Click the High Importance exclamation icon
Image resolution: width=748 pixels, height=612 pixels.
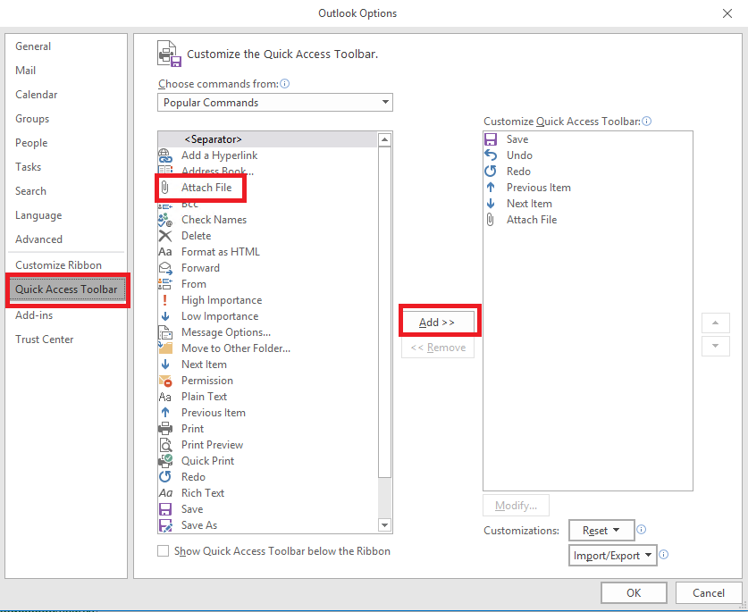(165, 300)
